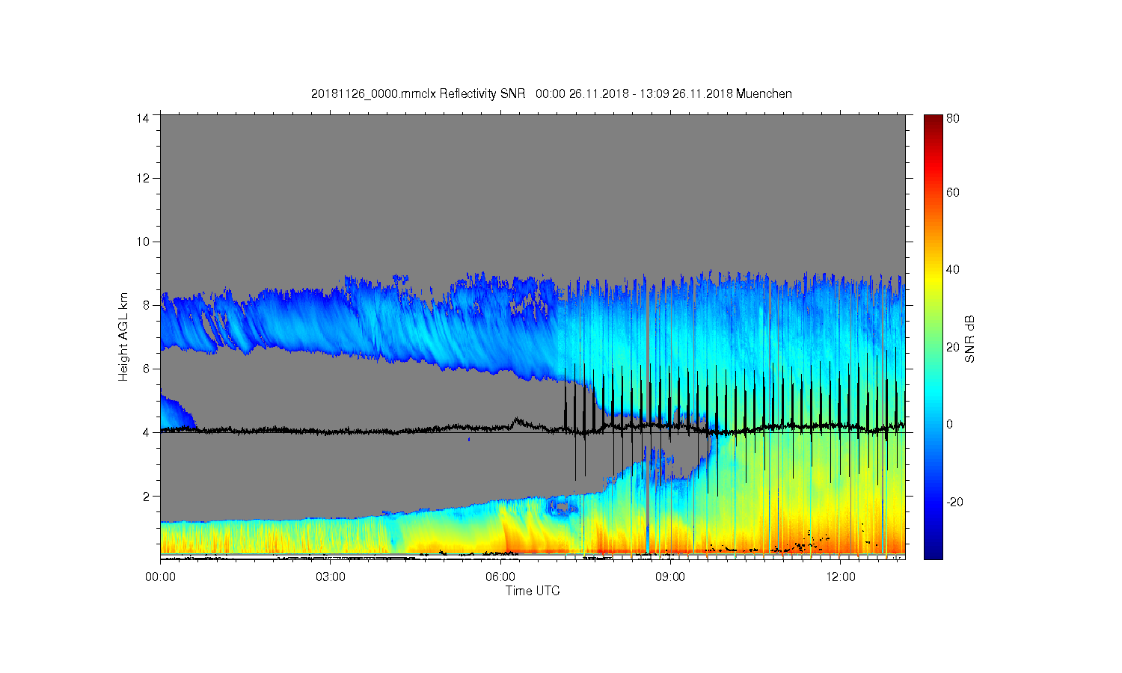Click the height tick label 8
Screen dimensions: 1122x673
(x=147, y=305)
